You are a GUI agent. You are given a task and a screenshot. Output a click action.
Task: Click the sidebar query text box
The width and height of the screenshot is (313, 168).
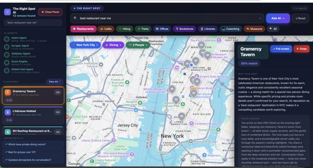tap(33, 23)
